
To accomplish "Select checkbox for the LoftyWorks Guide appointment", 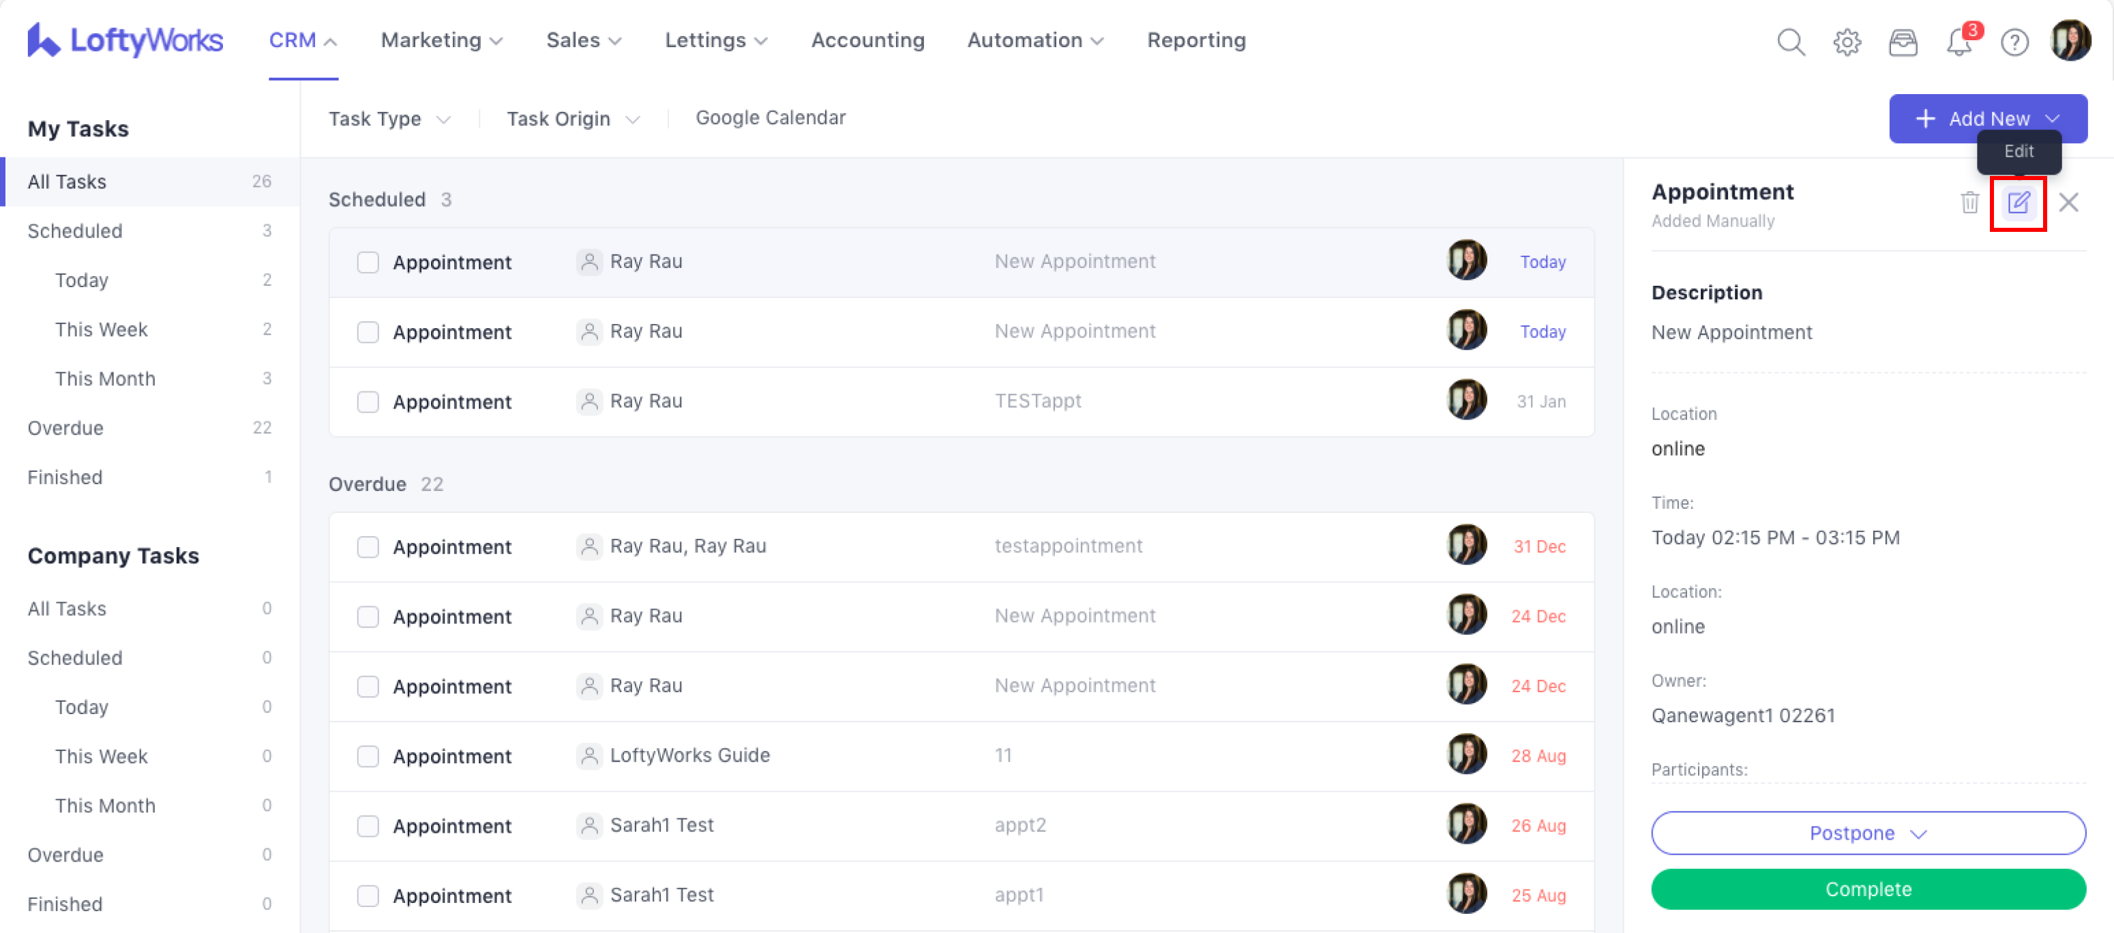I will coord(368,756).
